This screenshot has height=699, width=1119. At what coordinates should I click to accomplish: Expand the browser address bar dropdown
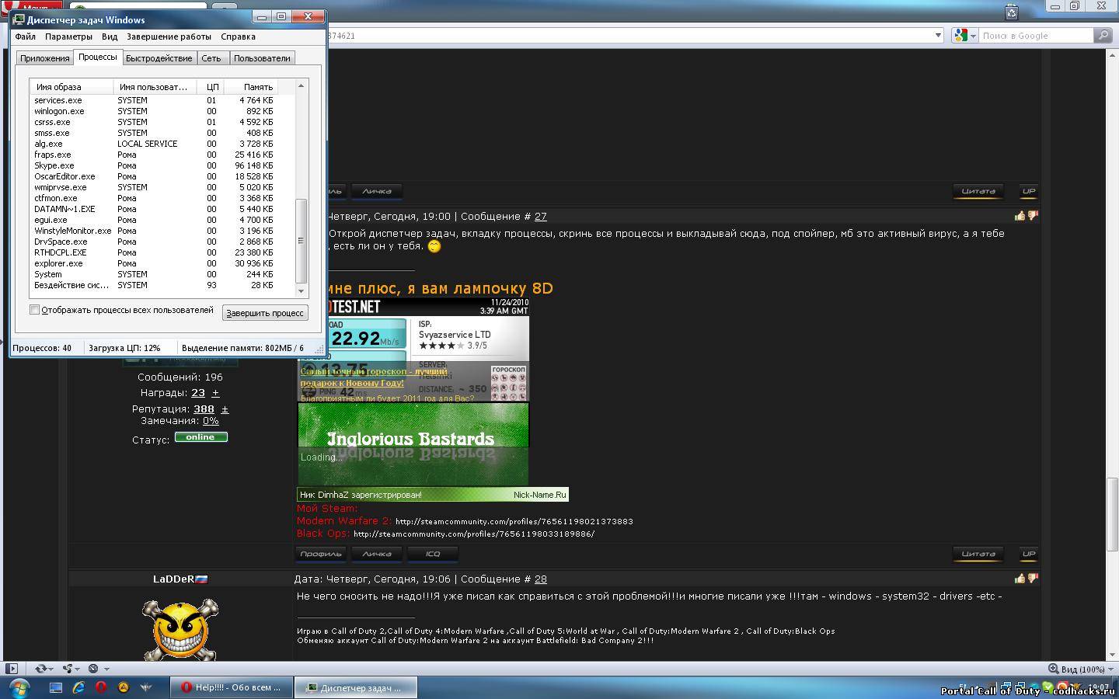(x=938, y=35)
